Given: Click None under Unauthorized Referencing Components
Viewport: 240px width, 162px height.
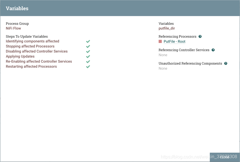Looking at the screenshot, I should (163, 68).
